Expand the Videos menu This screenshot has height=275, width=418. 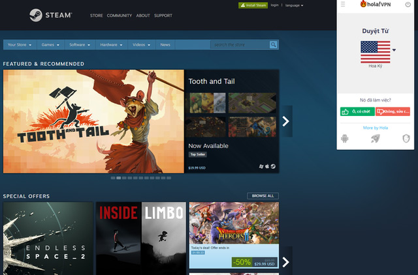pos(142,45)
